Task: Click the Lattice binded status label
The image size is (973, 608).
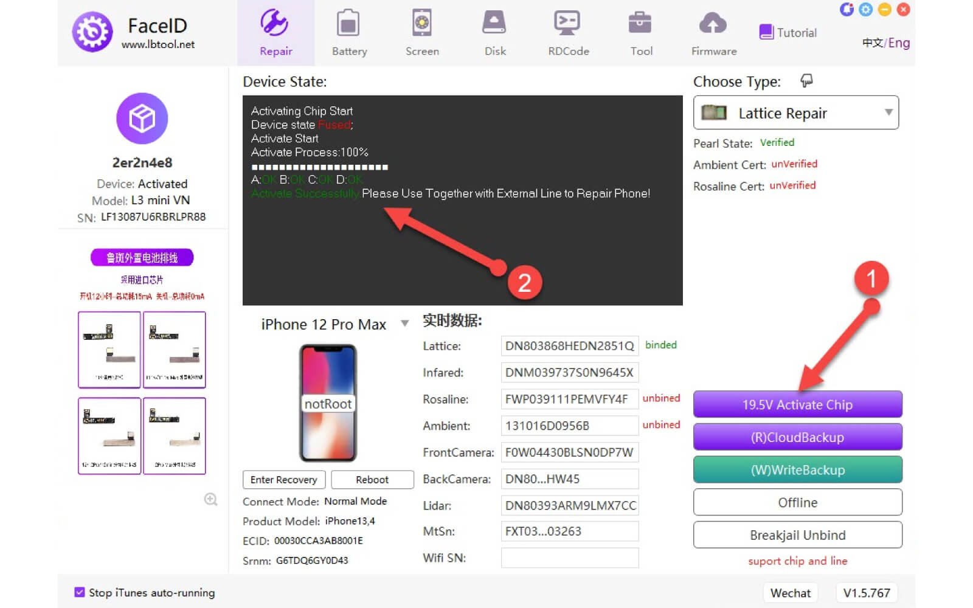Action: pyautogui.click(x=660, y=345)
